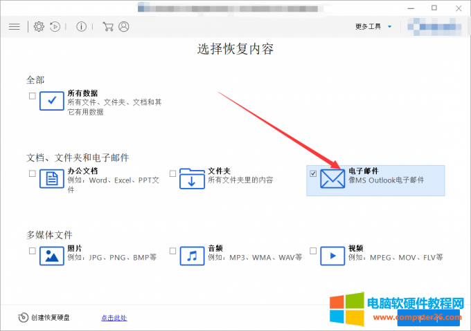
Task: Open the info icon in toolbar
Action: [82, 26]
